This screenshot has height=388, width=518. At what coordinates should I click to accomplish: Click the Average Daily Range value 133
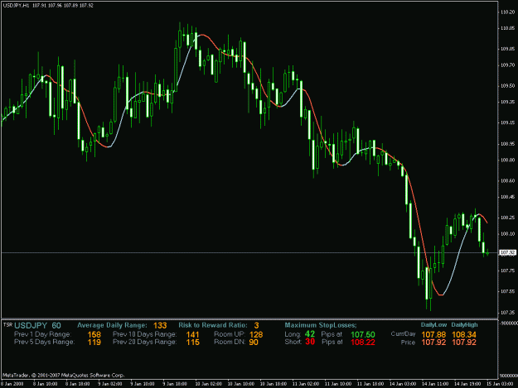[160, 326]
